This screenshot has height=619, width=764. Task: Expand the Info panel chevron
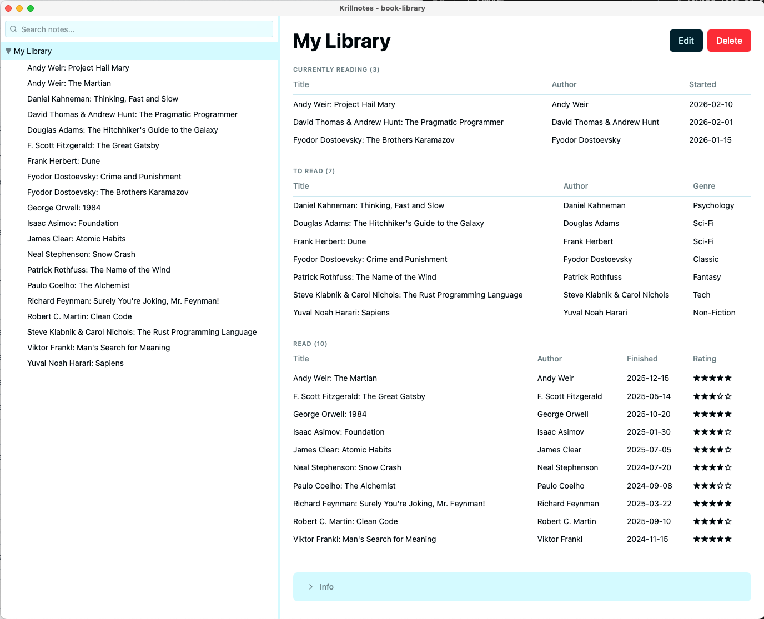coord(310,587)
